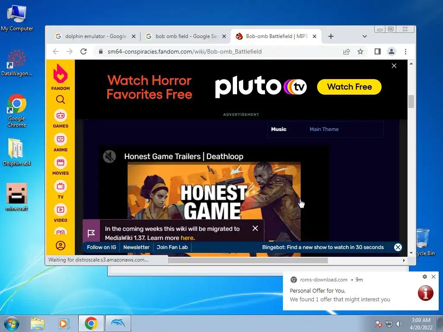Share this page icon
This screenshot has height=332, width=443.
coord(347,52)
